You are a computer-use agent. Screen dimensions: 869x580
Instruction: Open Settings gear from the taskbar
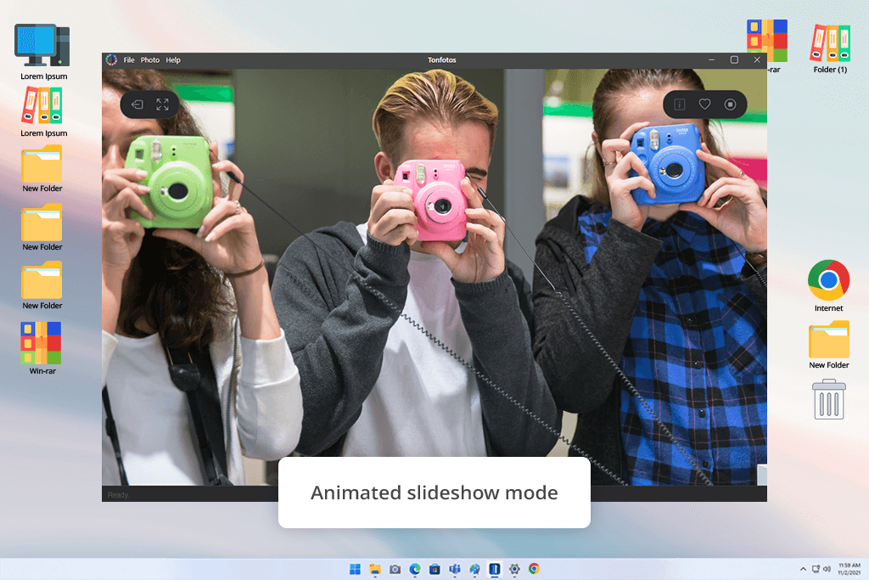pos(514,569)
